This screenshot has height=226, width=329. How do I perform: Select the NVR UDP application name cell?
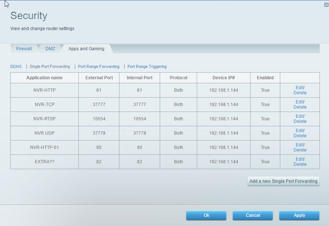(44, 133)
